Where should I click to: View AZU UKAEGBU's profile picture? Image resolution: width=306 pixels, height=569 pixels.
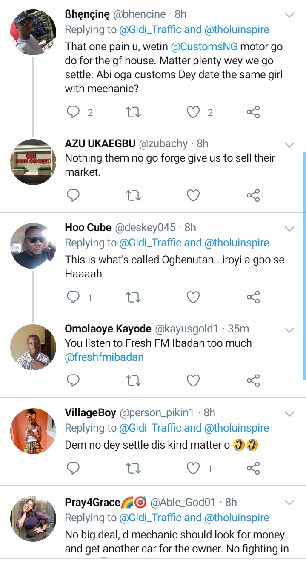click(x=33, y=162)
